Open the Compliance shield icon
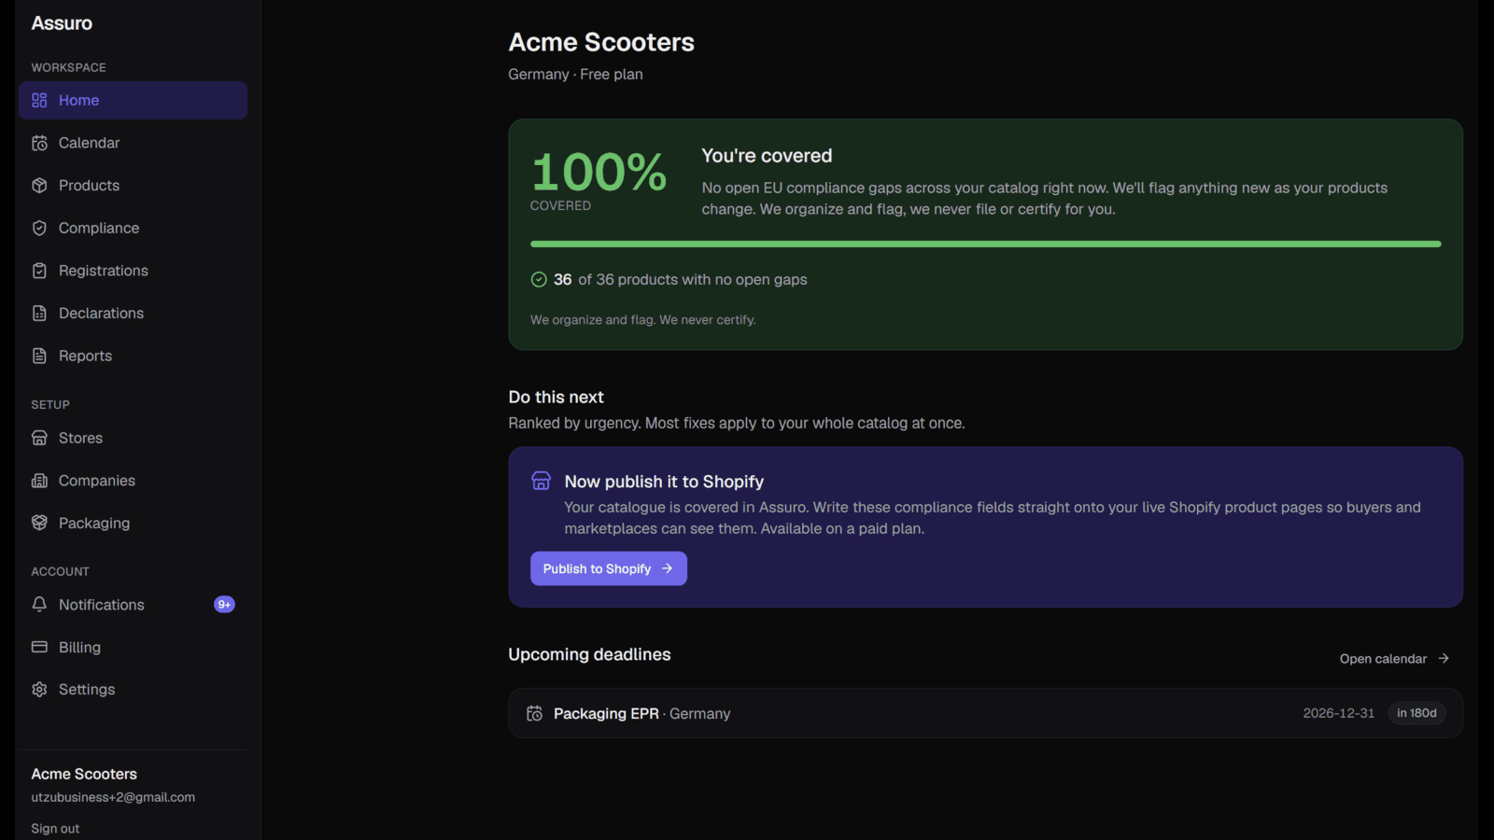The width and height of the screenshot is (1494, 840). coord(39,228)
